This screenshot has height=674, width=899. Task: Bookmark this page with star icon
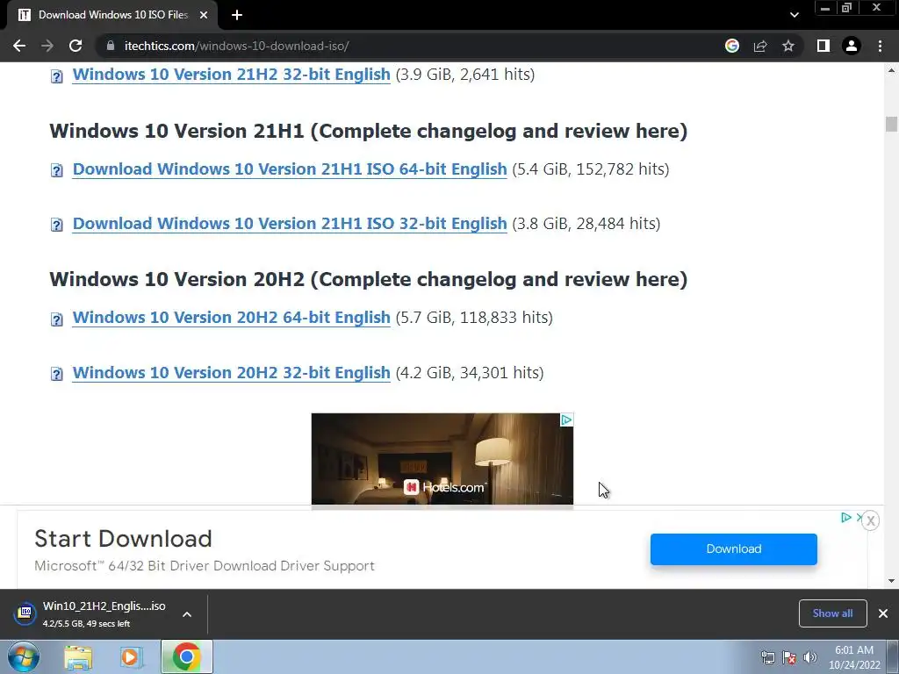[788, 46]
